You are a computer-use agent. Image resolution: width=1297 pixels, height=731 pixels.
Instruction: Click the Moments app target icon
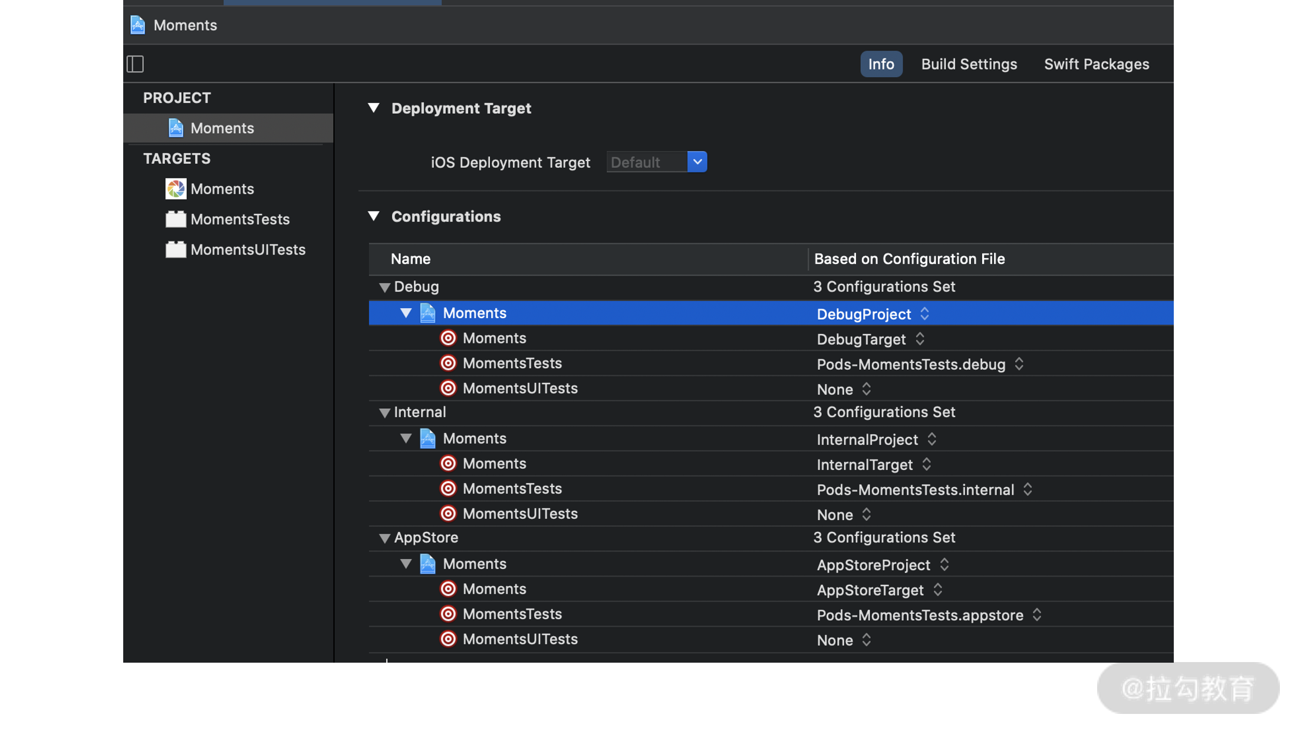point(176,189)
